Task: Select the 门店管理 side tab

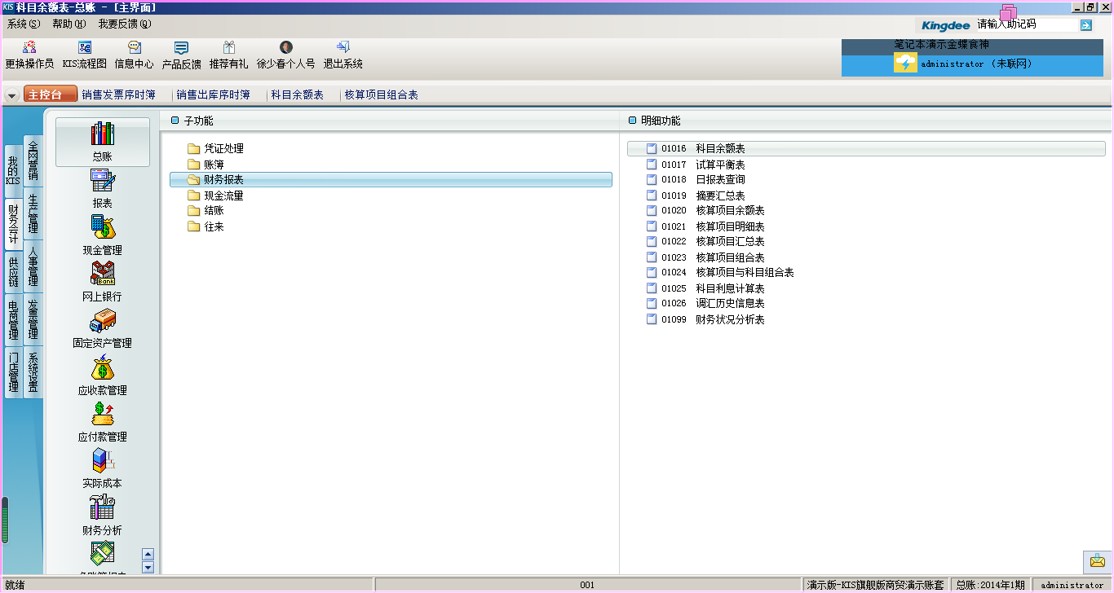Action: [x=13, y=372]
